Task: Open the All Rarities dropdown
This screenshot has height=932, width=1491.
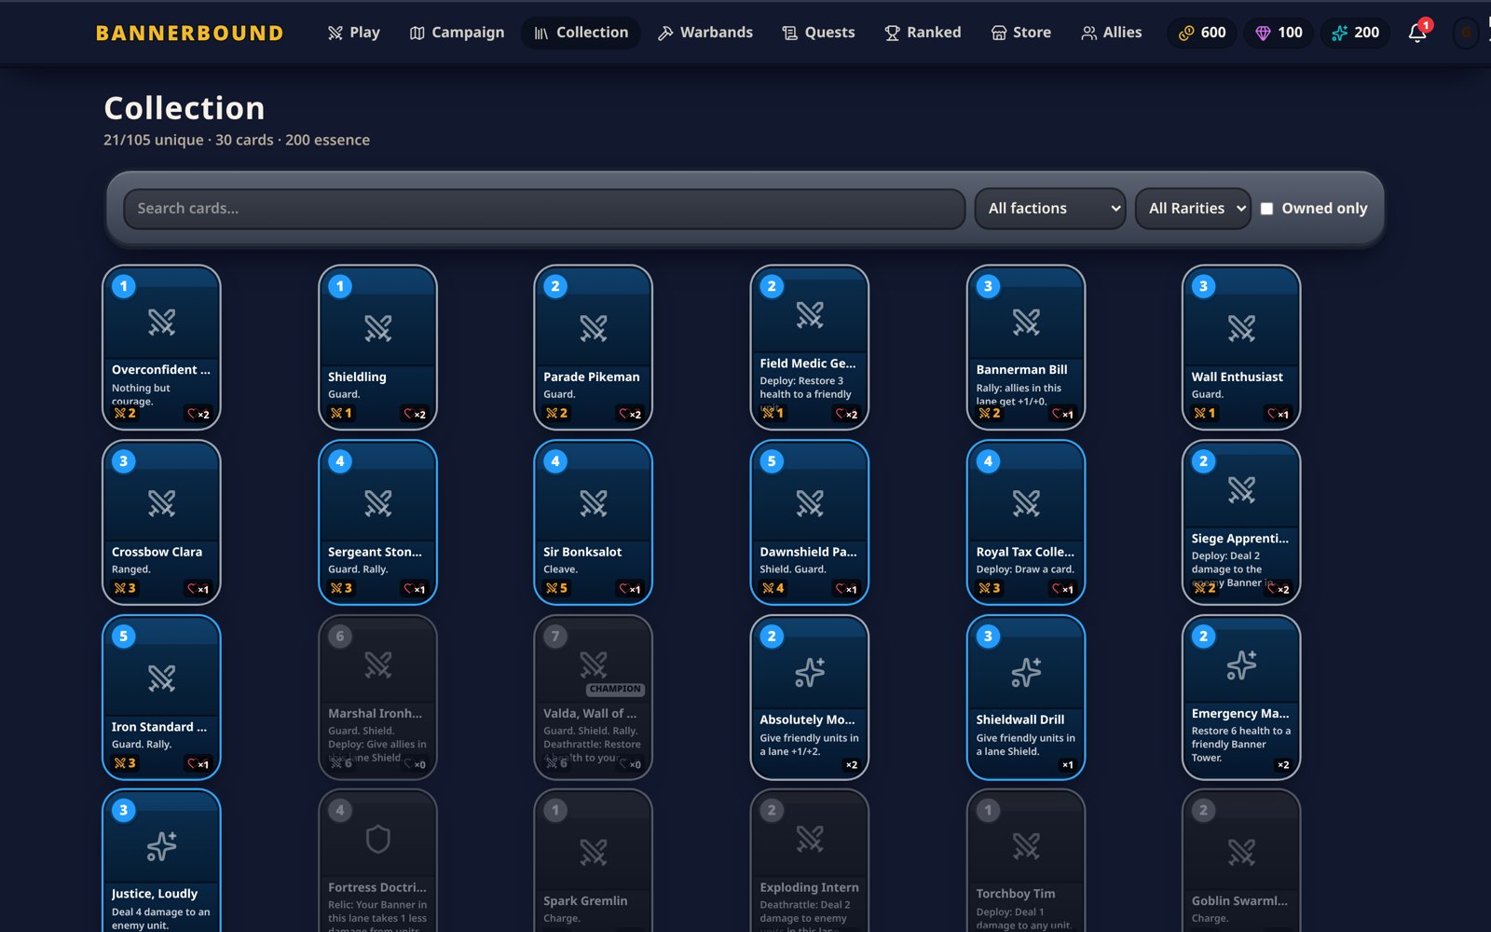Action: [x=1193, y=209]
